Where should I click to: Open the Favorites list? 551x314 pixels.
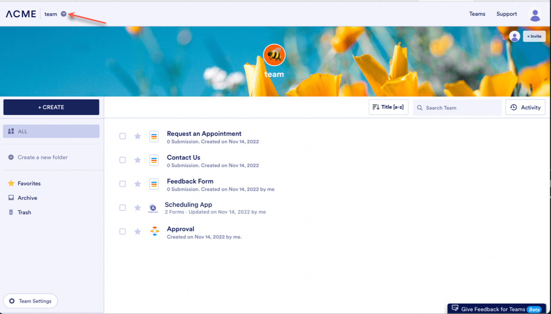25,183
